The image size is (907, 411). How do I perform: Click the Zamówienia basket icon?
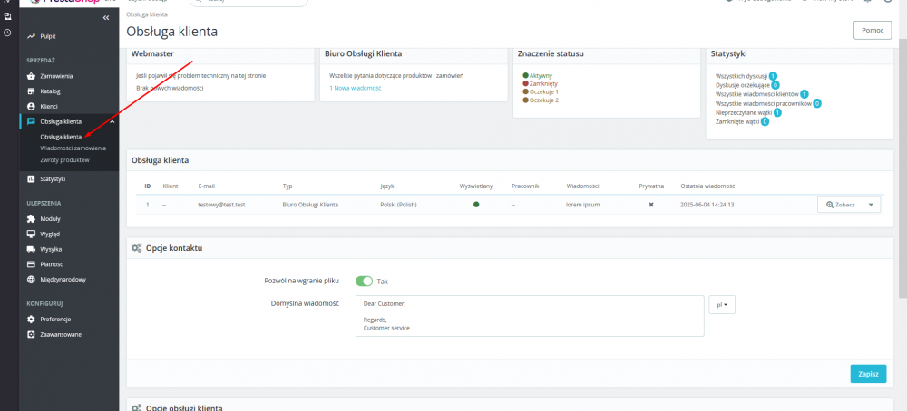32,76
